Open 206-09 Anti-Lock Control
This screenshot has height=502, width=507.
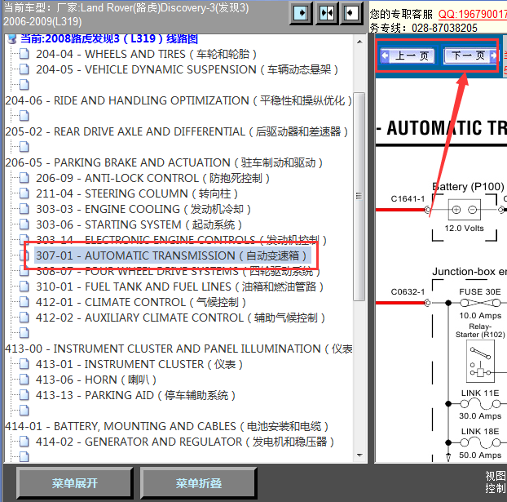[152, 178]
